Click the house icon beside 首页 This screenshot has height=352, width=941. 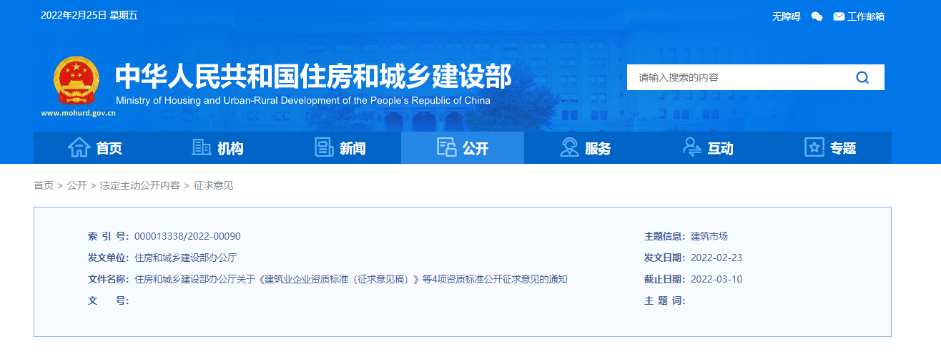tap(79, 147)
